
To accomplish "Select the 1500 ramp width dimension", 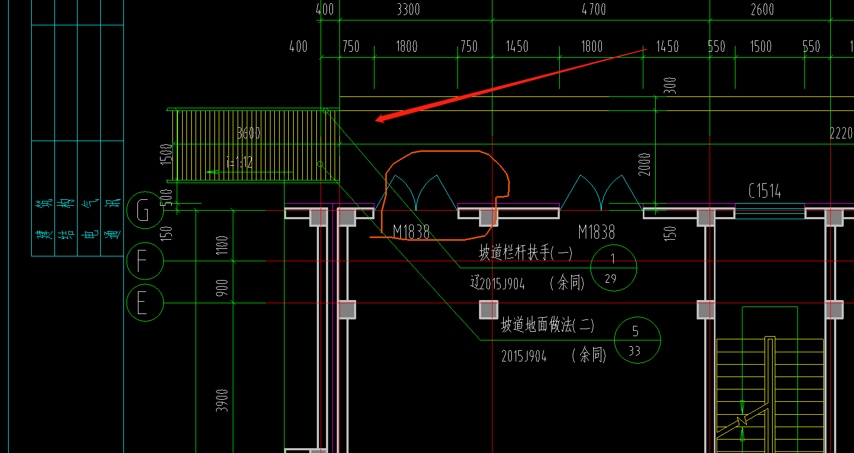I will [166, 154].
